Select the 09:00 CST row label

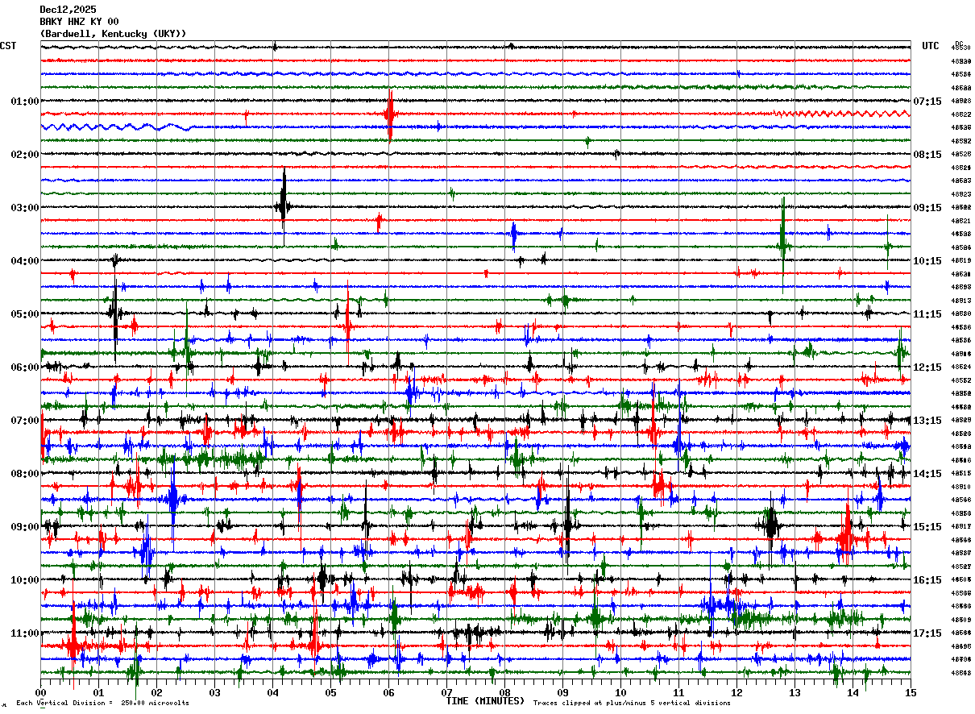(x=25, y=527)
